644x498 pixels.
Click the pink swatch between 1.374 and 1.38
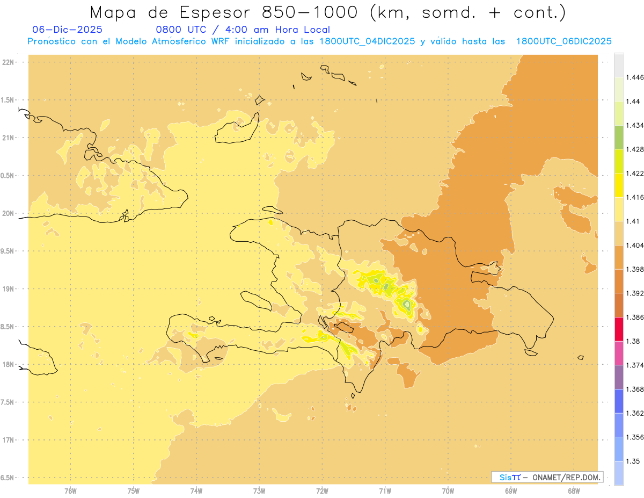[x=619, y=353]
